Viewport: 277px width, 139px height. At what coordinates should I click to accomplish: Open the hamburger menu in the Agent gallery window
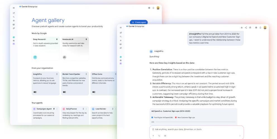(14, 8)
